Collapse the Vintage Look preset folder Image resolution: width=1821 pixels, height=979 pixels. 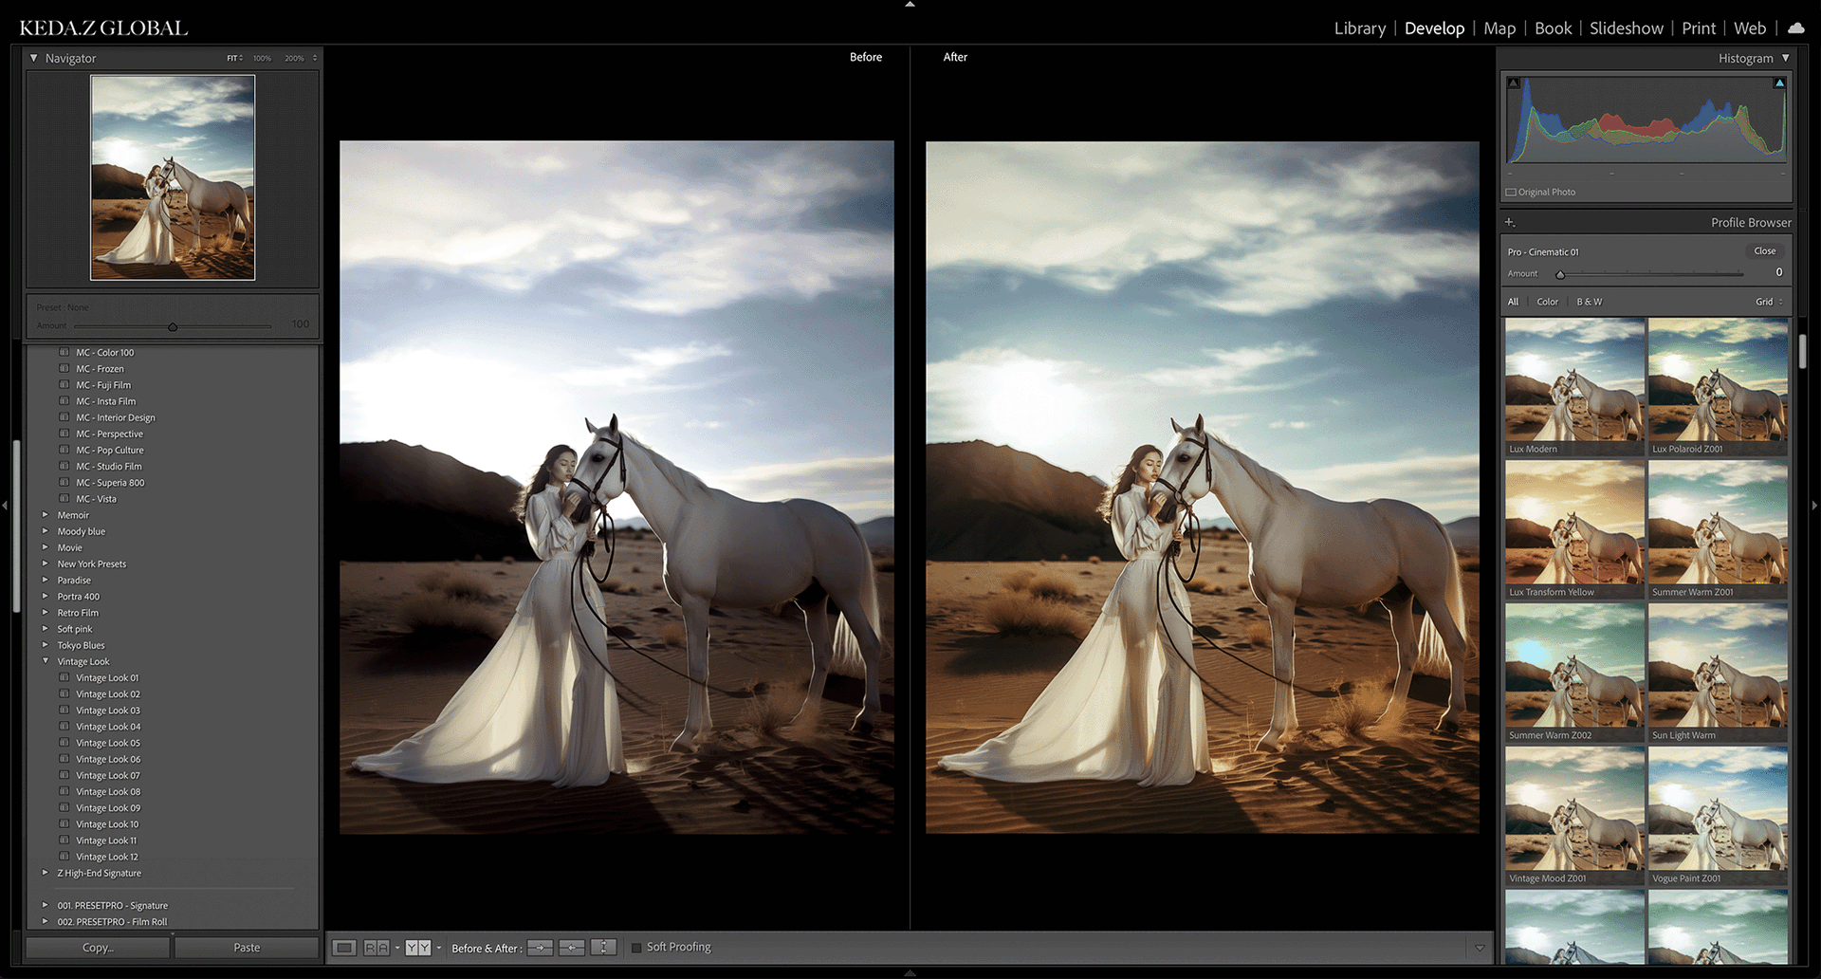[x=46, y=661]
